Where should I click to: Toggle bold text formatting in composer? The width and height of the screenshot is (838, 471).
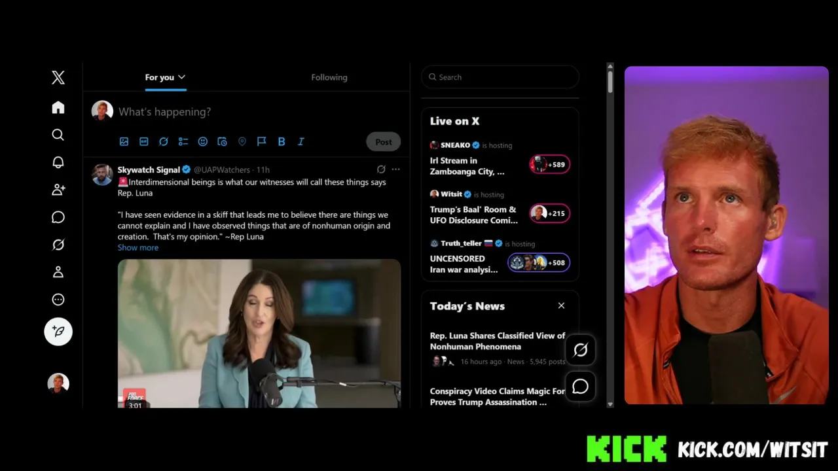282,141
